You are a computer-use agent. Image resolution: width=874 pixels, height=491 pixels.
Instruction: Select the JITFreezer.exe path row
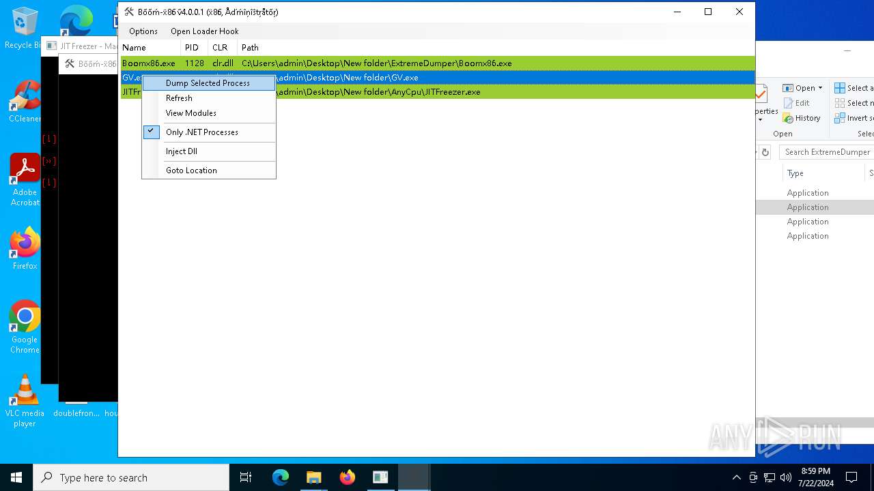[x=438, y=92]
